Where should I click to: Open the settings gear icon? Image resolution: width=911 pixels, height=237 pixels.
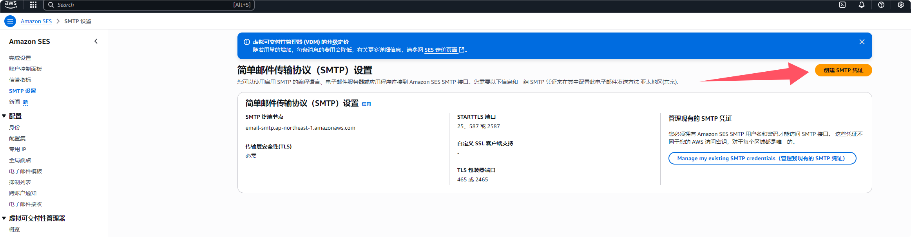pyautogui.click(x=901, y=5)
